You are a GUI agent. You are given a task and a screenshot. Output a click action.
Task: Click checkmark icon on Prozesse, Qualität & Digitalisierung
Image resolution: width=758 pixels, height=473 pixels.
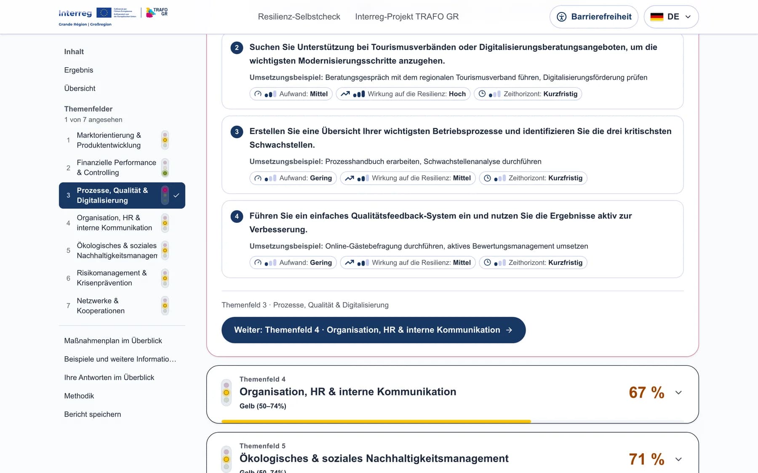tap(176, 196)
